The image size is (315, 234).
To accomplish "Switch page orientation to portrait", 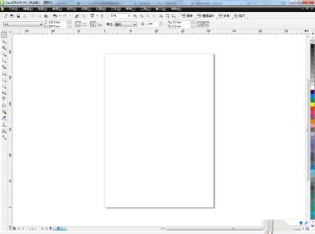I will (78, 24).
